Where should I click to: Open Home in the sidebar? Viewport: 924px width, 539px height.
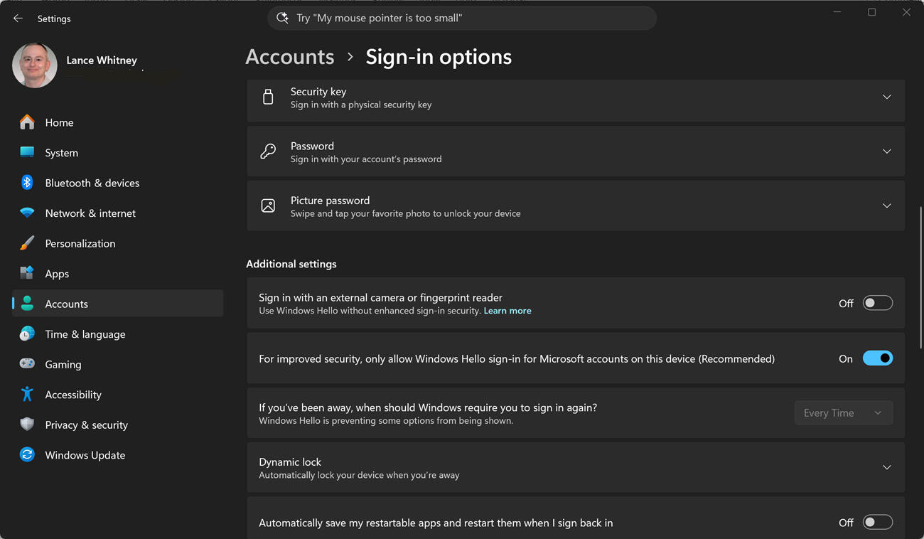coord(117,122)
